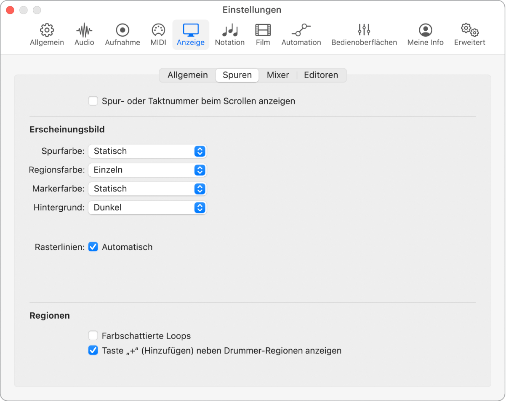Open the Allgemein gear settings pane
This screenshot has height=402, width=506.
(47, 35)
